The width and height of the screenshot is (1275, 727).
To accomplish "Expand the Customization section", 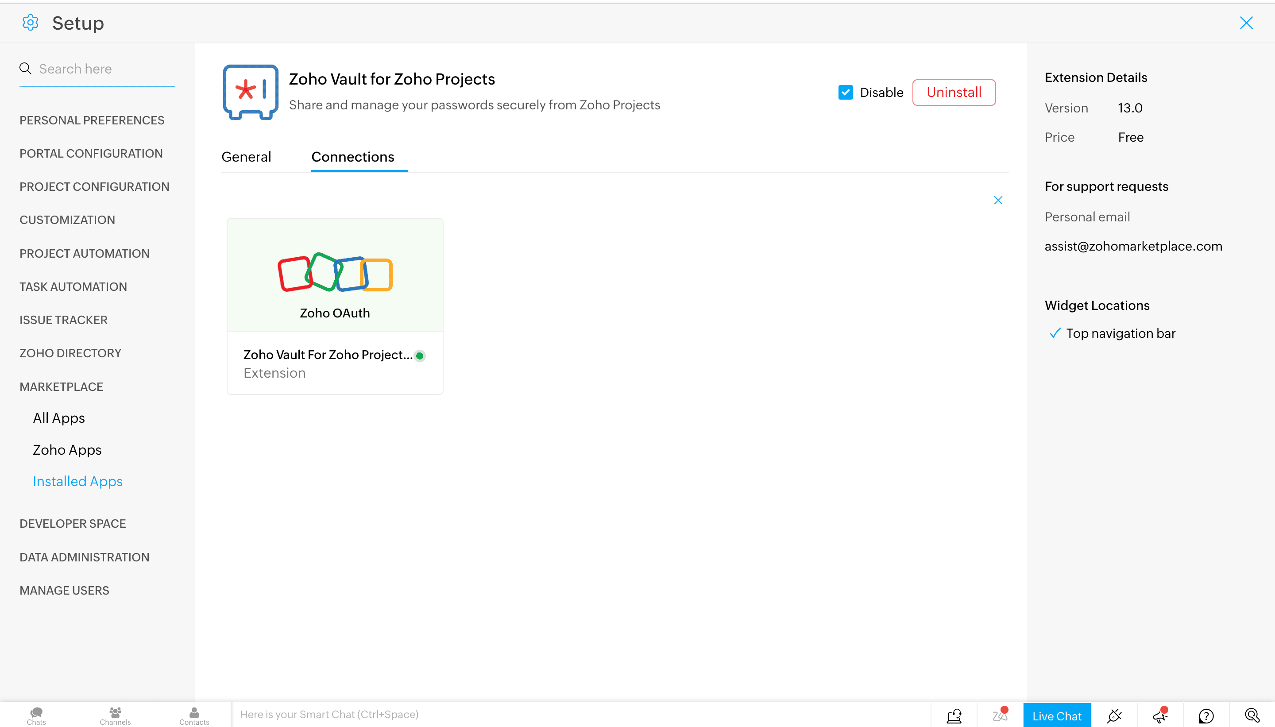I will (x=67, y=220).
